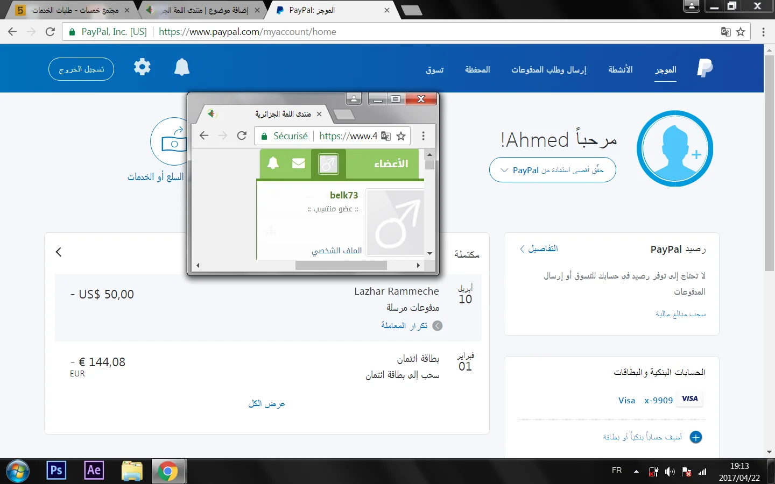This screenshot has height=484, width=775.
Task: Click the 'تكرار المعاملة' repeat link
Action: click(404, 325)
